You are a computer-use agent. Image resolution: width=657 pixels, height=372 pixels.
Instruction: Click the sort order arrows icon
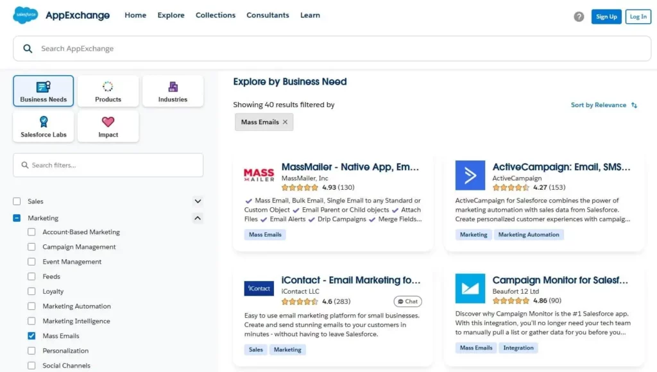pyautogui.click(x=634, y=105)
